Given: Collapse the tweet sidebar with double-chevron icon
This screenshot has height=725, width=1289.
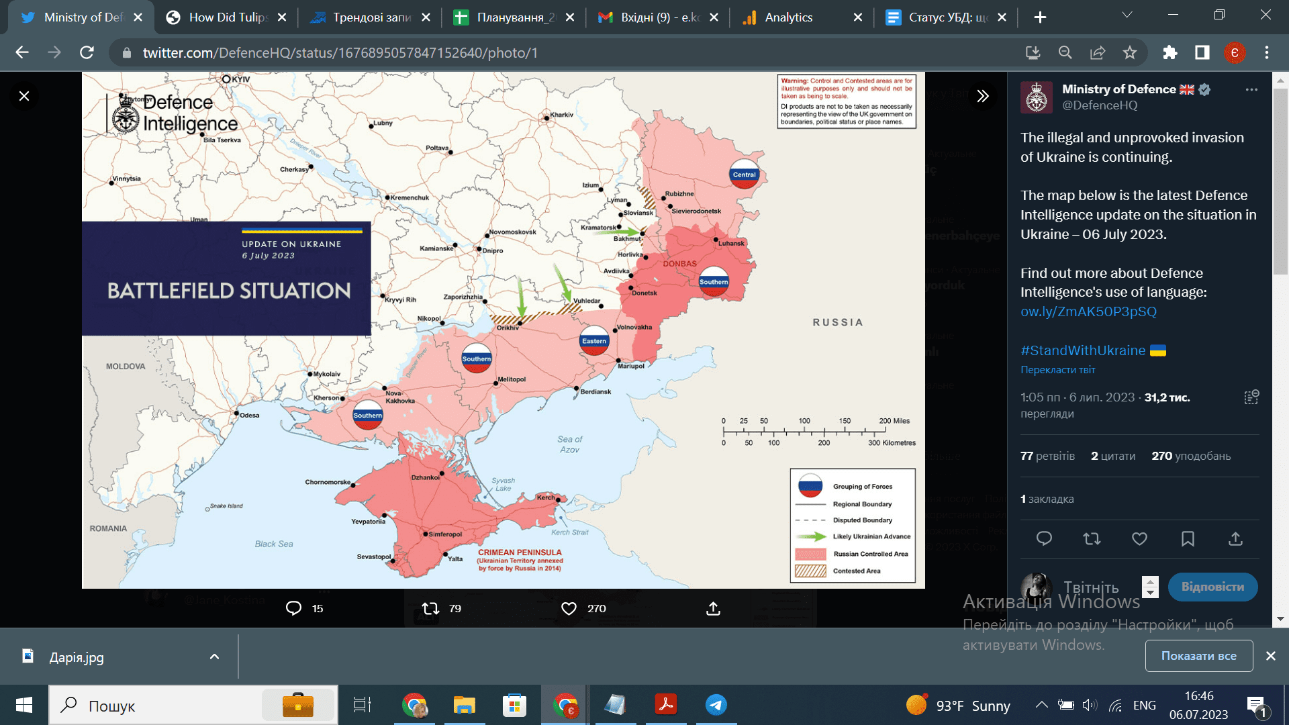Looking at the screenshot, I should [983, 96].
